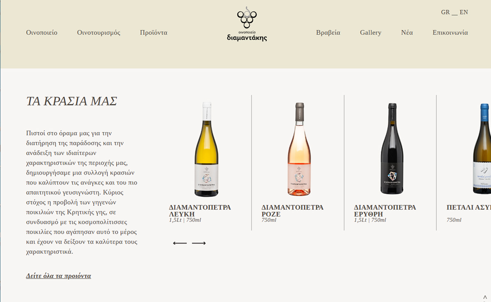
Task: Click the Diamantakis grape logo
Action: point(247,24)
